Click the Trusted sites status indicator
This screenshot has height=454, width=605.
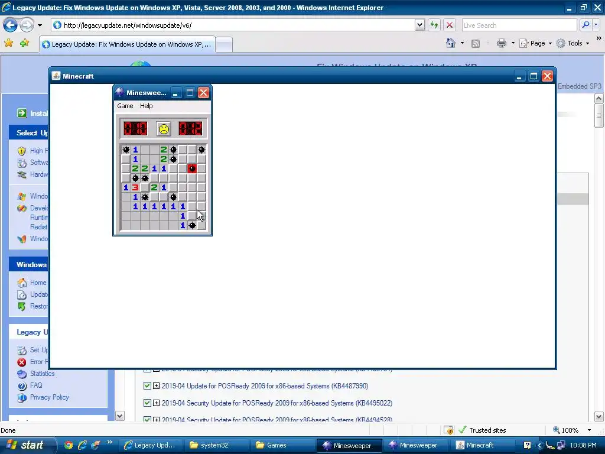click(482, 430)
